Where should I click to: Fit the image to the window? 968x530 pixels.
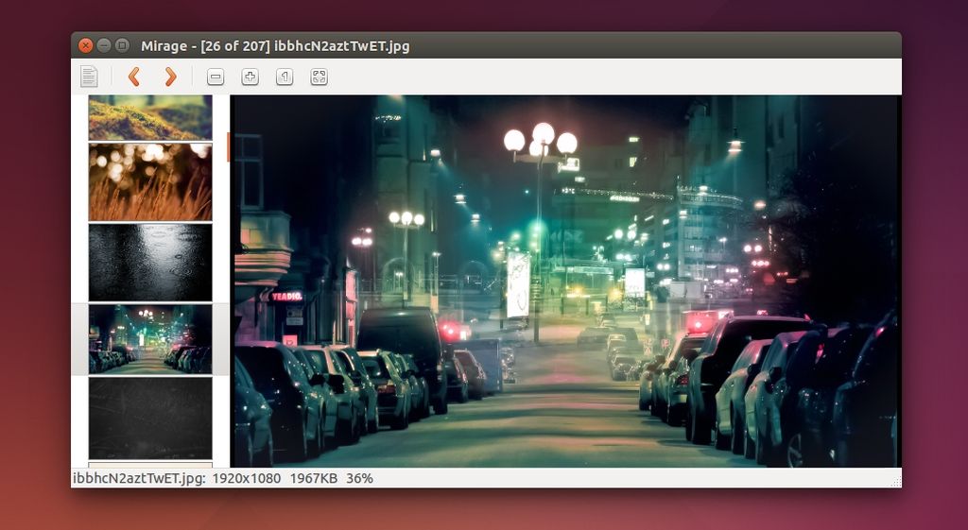[320, 77]
